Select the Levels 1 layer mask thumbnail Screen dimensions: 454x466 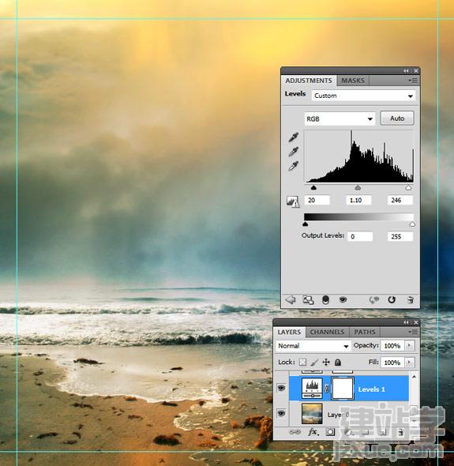[x=343, y=388]
